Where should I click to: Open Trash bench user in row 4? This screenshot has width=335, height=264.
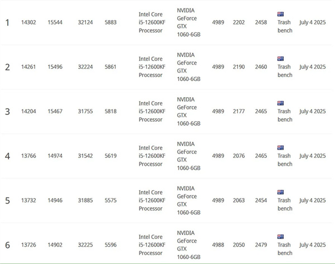[x=284, y=160]
